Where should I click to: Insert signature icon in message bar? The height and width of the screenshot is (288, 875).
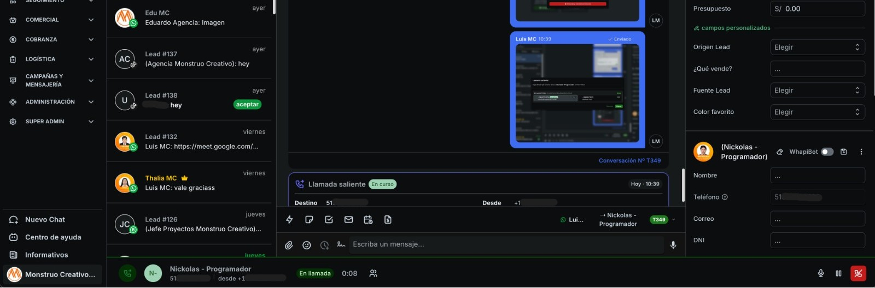point(341,244)
